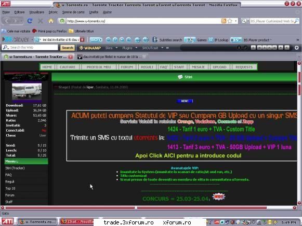Open 'Stiri (Tracker)' in side menu

[15, 168]
